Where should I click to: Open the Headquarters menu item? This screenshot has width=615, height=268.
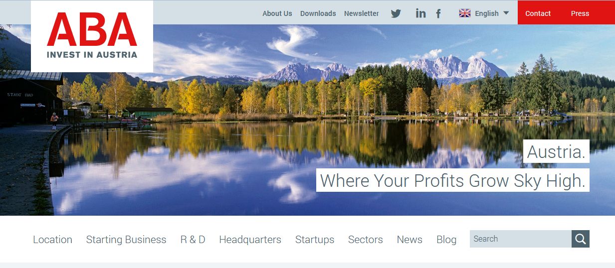point(250,240)
